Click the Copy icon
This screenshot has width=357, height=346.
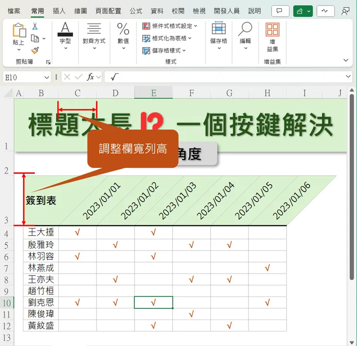point(35,38)
